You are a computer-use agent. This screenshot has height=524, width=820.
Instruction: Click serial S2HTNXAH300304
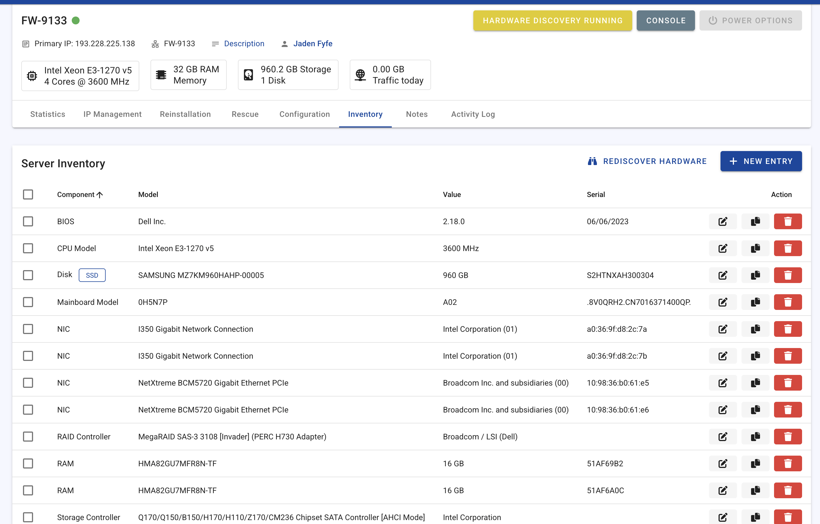(x=620, y=275)
